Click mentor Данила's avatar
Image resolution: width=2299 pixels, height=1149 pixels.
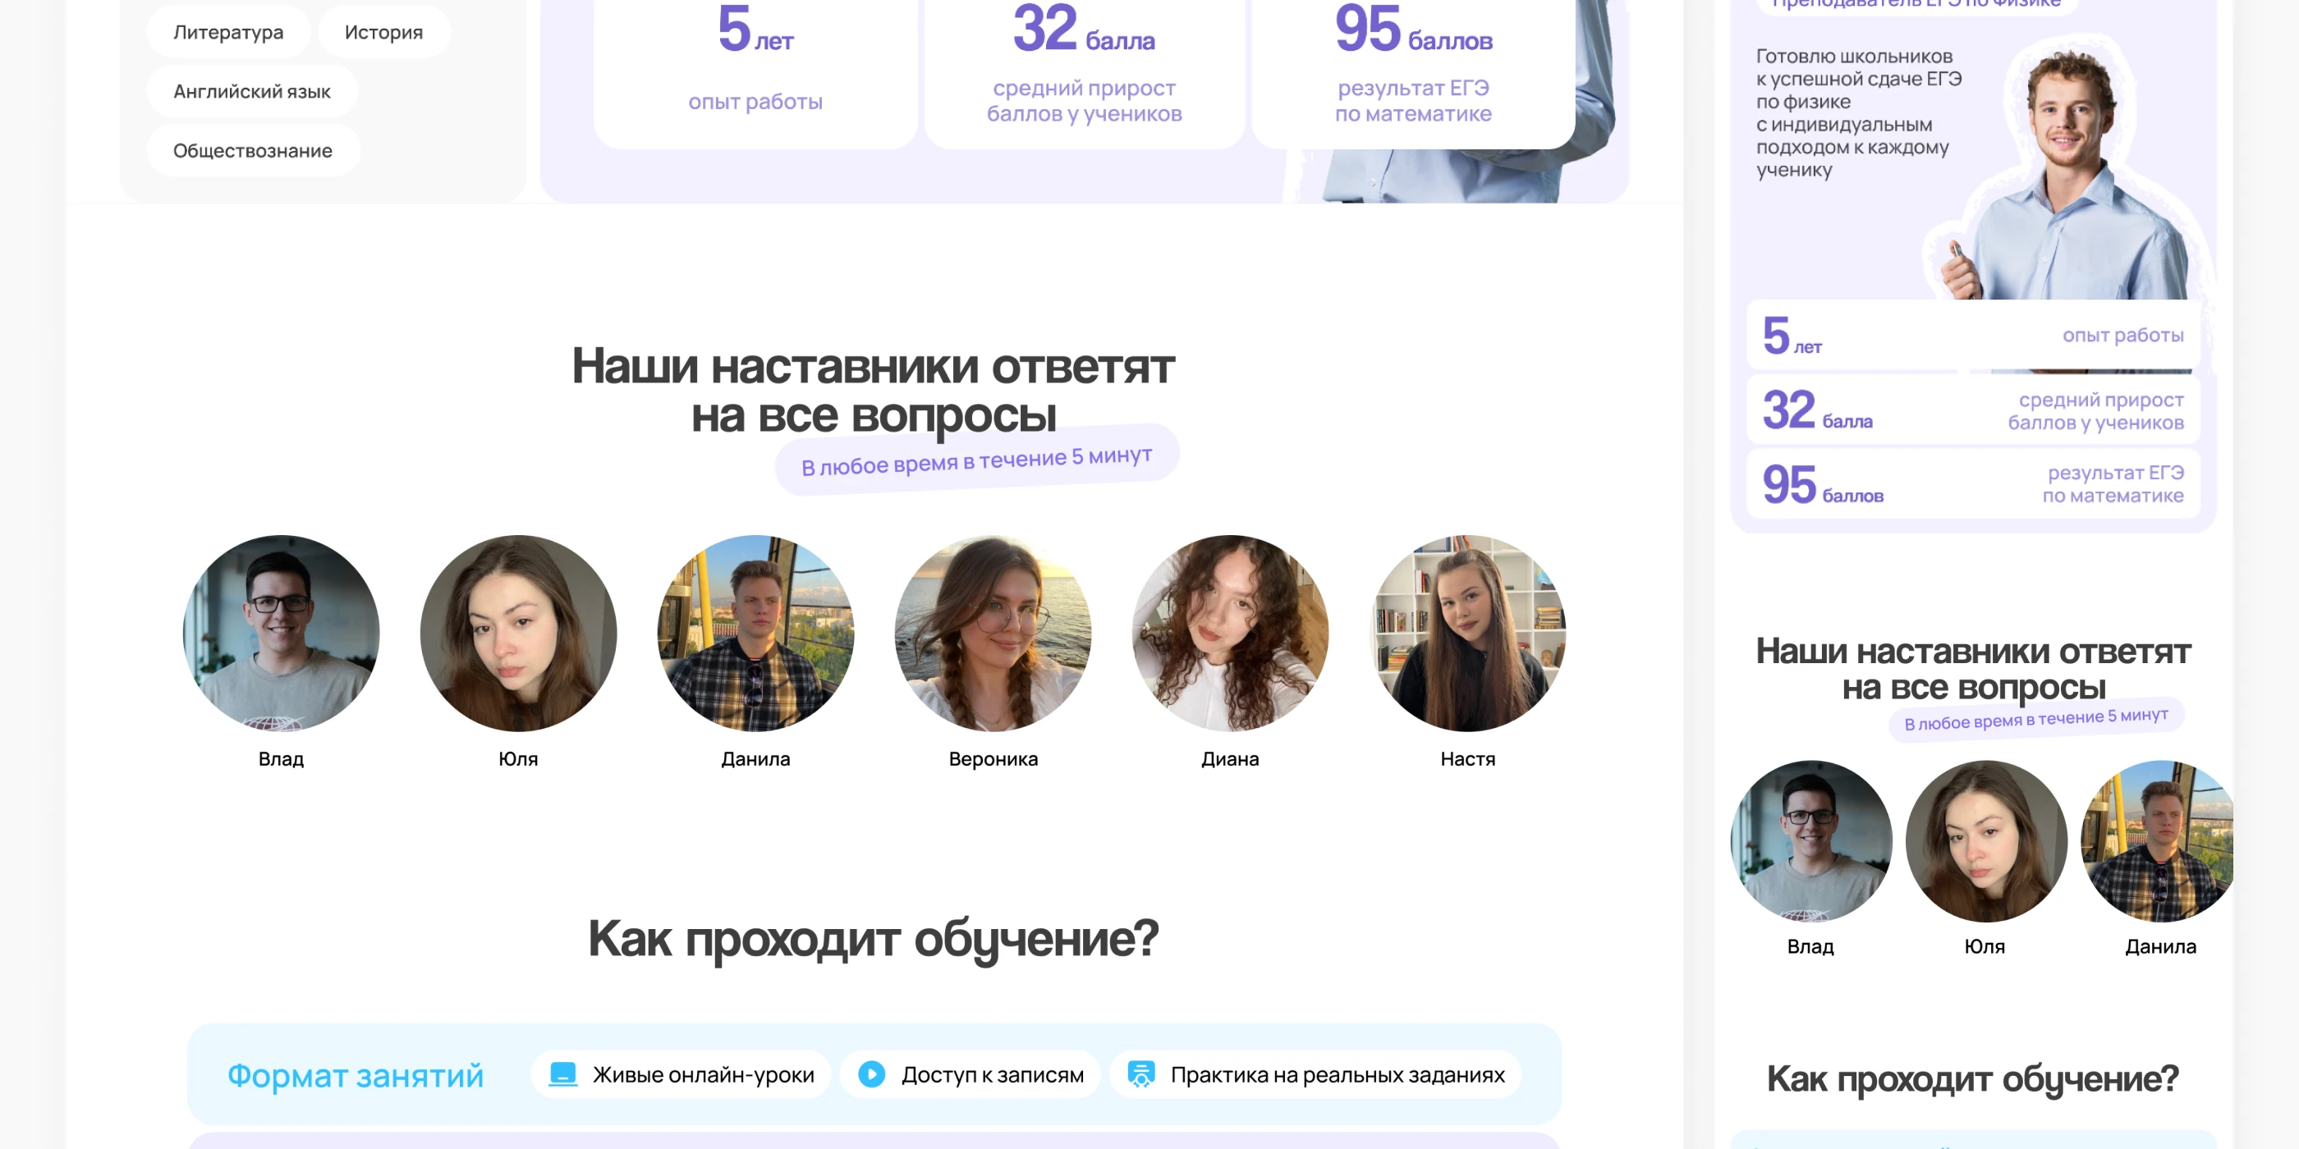tap(755, 634)
